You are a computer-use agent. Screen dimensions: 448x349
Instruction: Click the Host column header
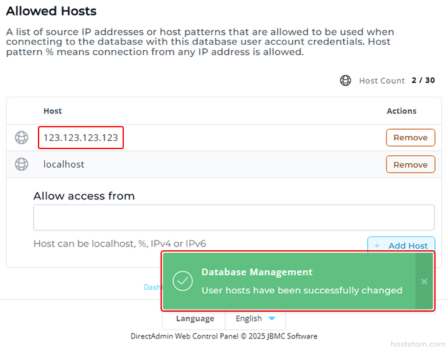[x=53, y=111]
